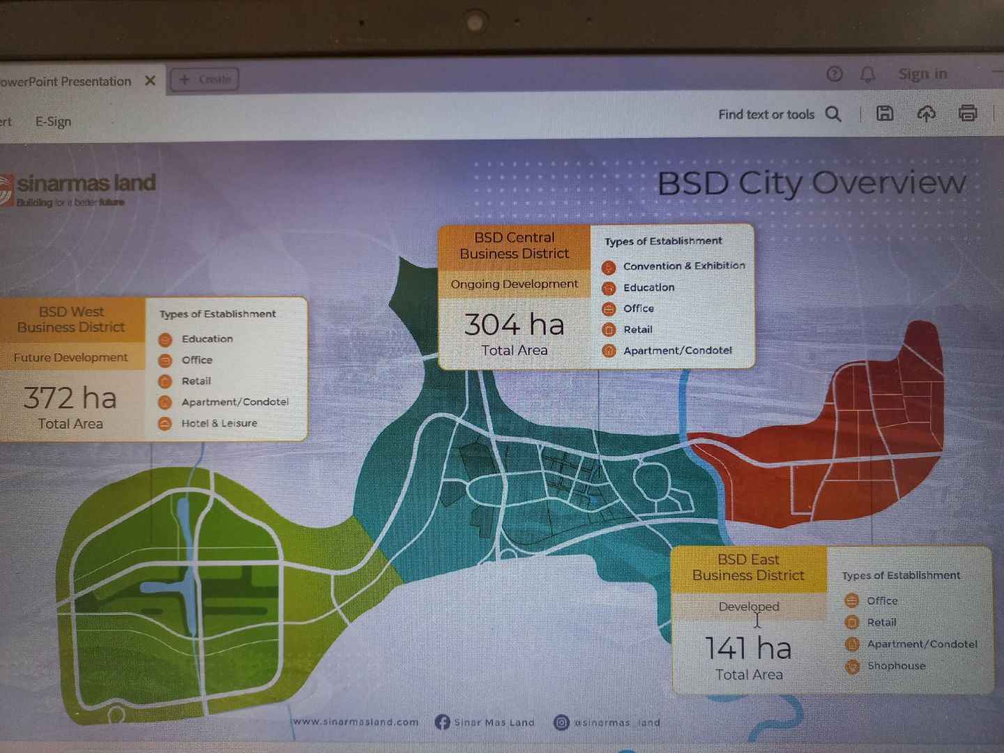Click East district Office icon
This screenshot has height=753, width=1004.
click(852, 600)
